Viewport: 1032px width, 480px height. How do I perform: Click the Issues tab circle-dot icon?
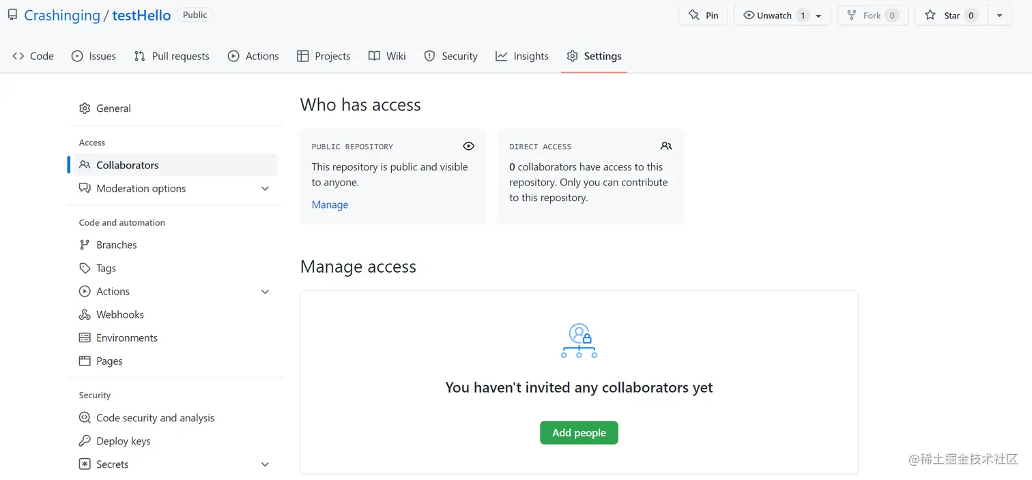coord(77,56)
